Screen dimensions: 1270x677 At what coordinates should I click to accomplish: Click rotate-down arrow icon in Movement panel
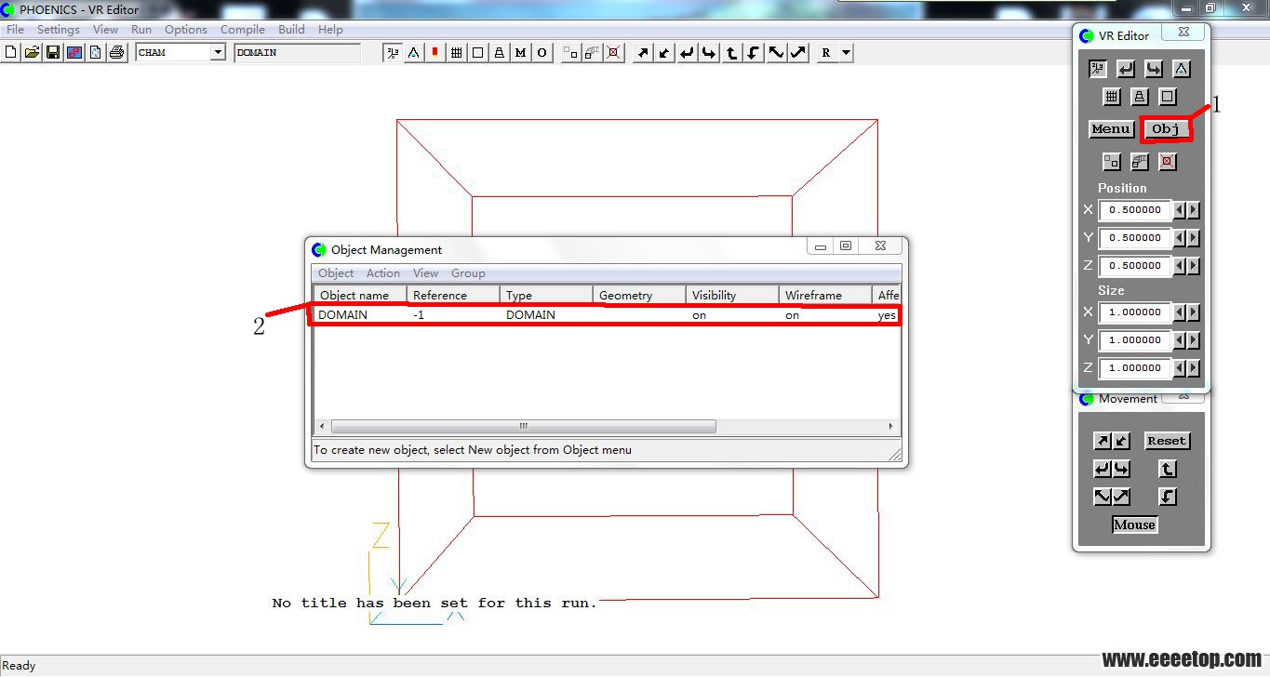point(1168,497)
